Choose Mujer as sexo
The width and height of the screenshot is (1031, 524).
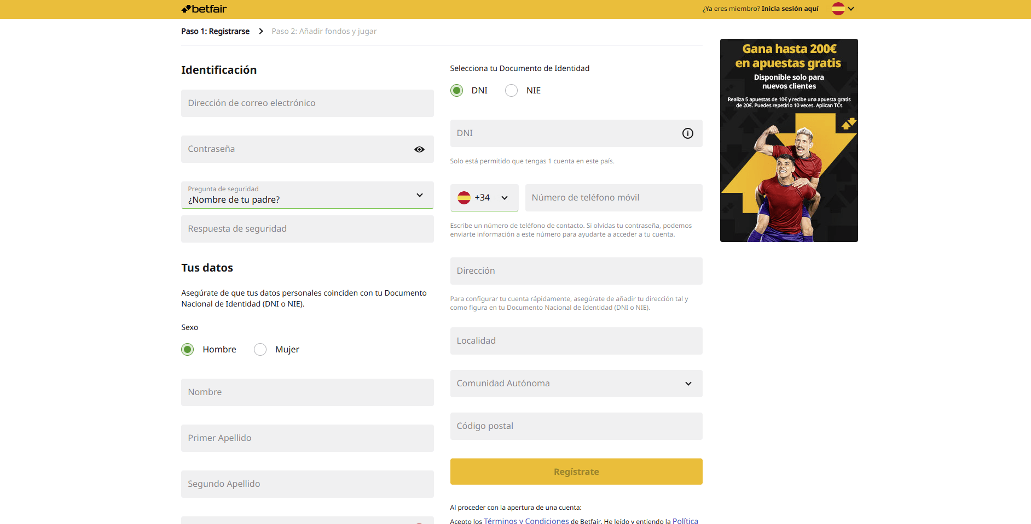pos(260,349)
